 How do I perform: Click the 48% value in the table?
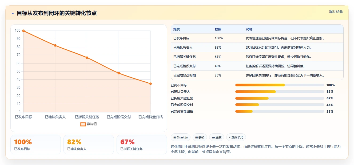click(x=218, y=66)
